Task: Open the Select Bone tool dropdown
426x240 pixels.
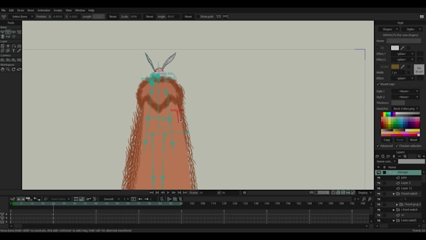Action: coord(21,16)
